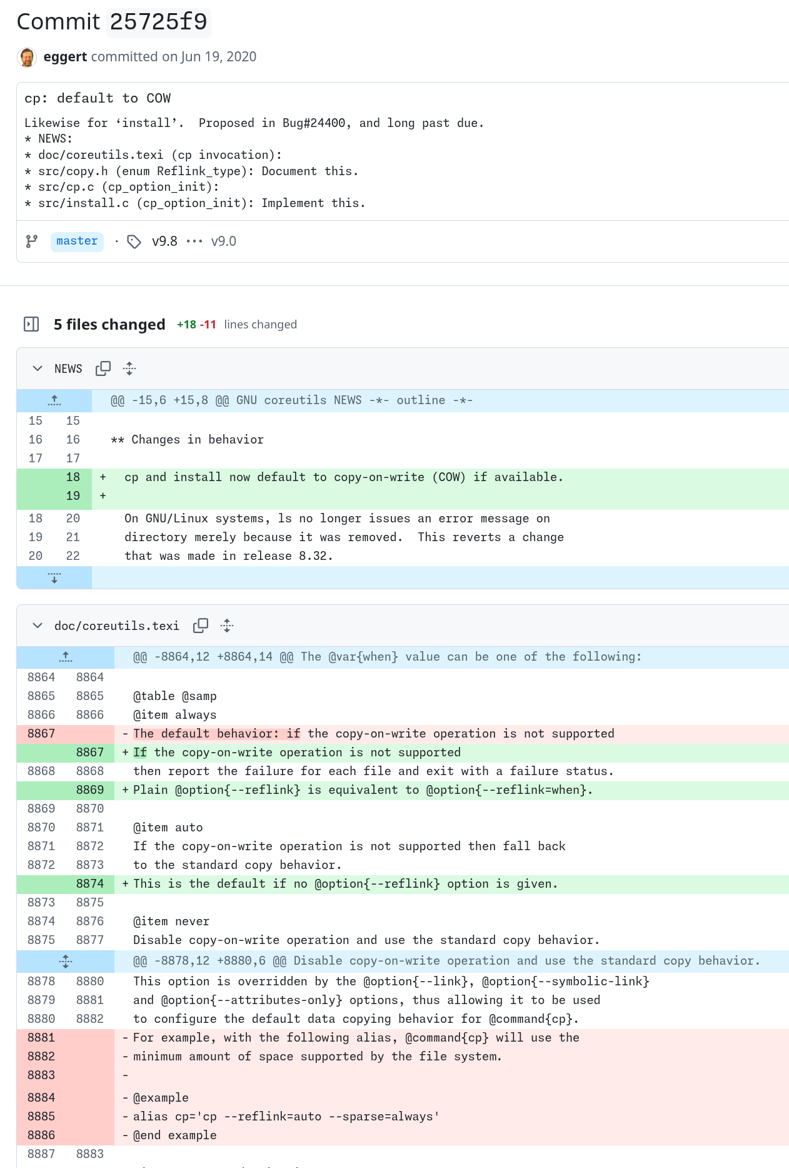This screenshot has width=789, height=1168.
Task: Expand the hidden tags ellipsis
Action: coord(194,241)
